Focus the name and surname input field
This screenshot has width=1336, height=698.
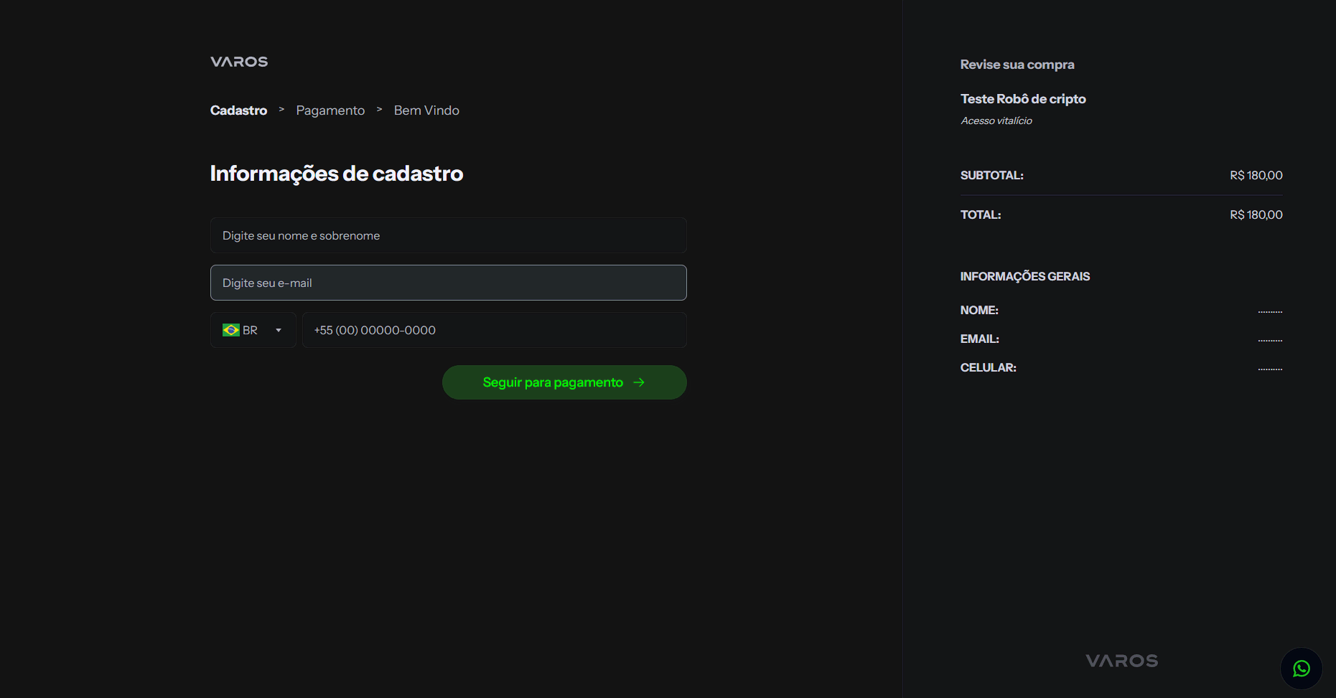pyautogui.click(x=448, y=235)
